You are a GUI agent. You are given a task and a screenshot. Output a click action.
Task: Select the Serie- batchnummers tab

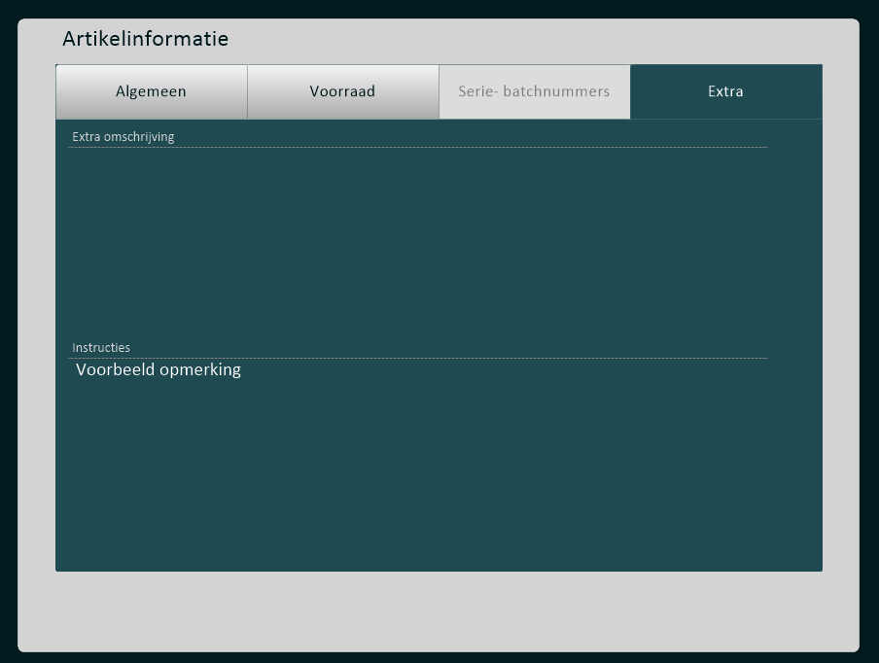coord(534,91)
